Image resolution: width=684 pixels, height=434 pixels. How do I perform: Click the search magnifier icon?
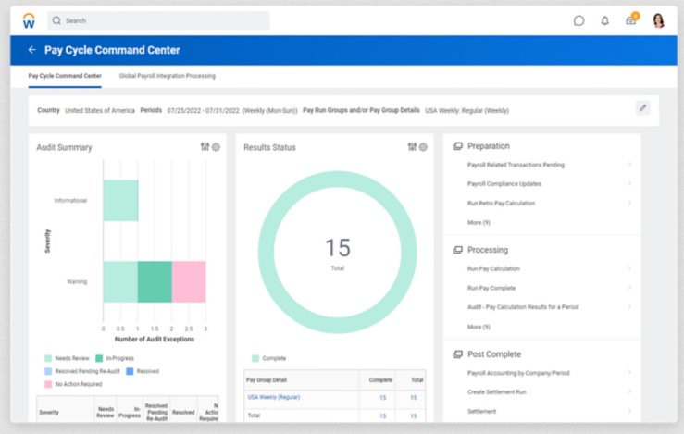pos(56,20)
